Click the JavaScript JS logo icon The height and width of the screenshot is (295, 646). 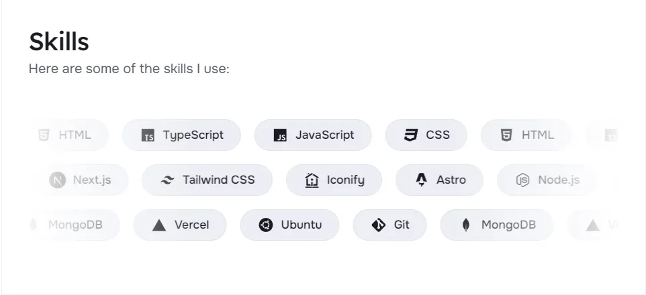pos(281,135)
